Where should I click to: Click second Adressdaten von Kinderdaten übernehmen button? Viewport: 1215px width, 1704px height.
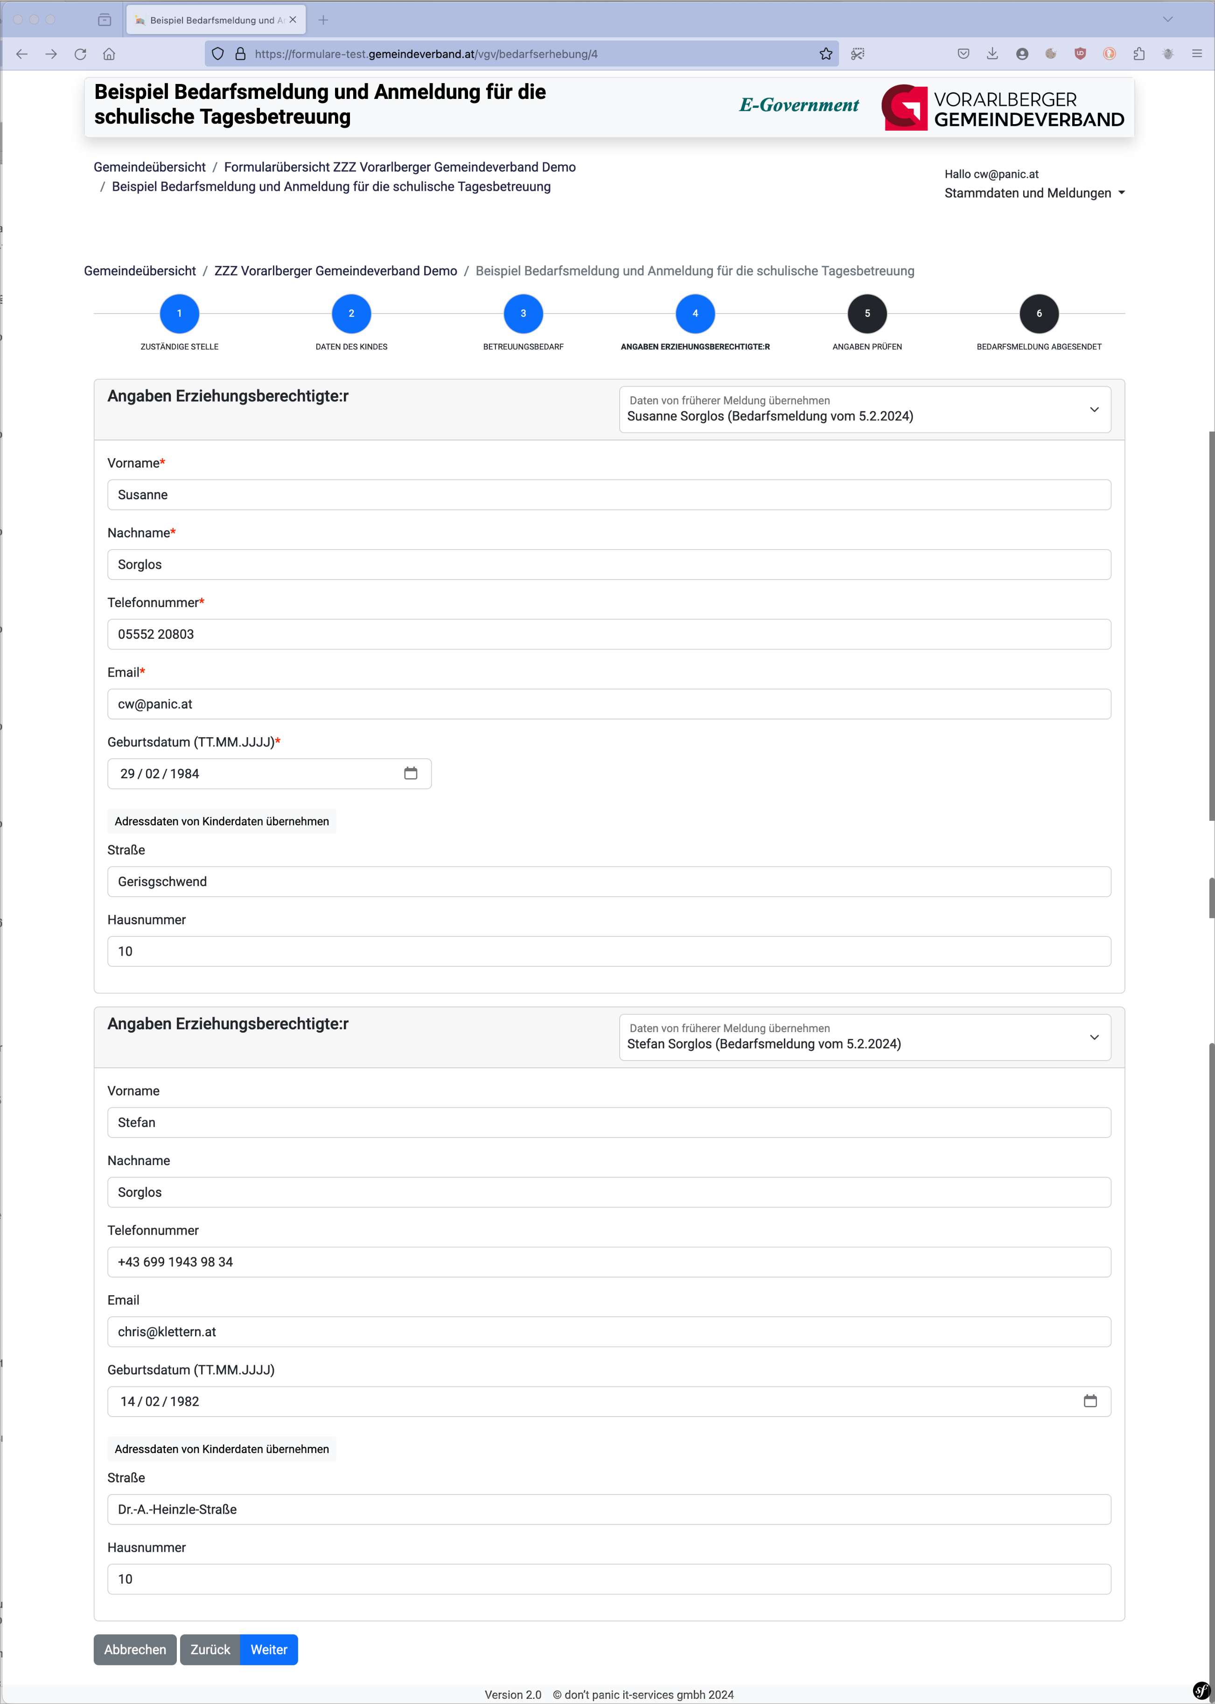coord(222,1449)
